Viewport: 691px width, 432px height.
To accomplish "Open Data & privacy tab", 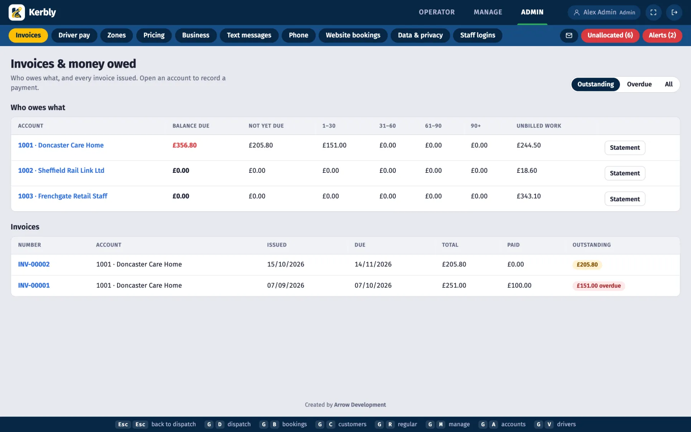I will pyautogui.click(x=420, y=35).
